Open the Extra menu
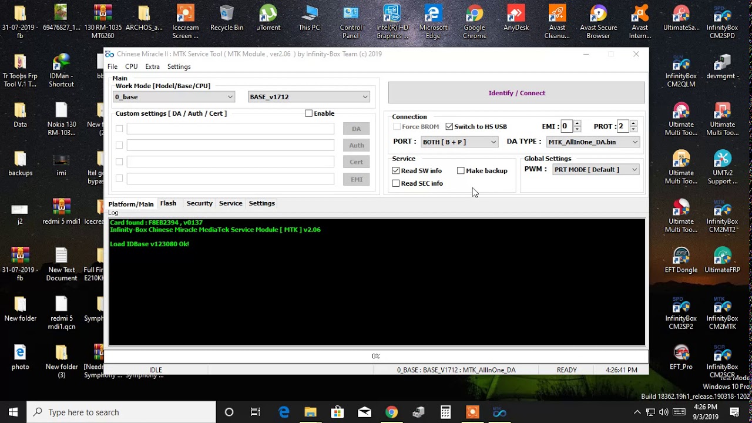This screenshot has height=423, width=752. tap(152, 66)
